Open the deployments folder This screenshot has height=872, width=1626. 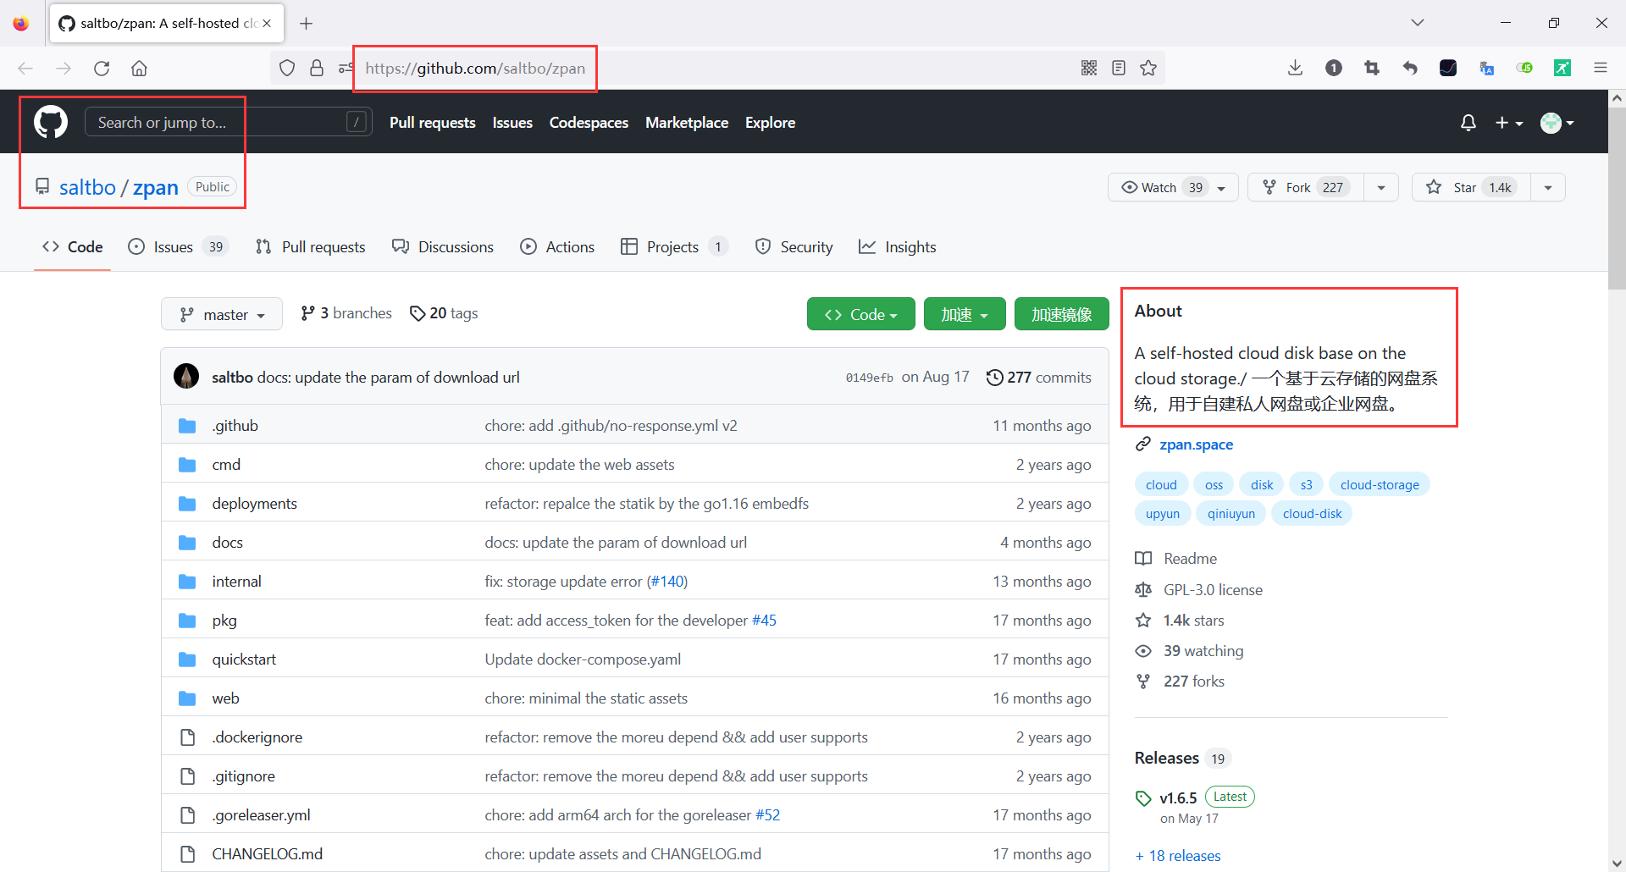click(x=255, y=504)
